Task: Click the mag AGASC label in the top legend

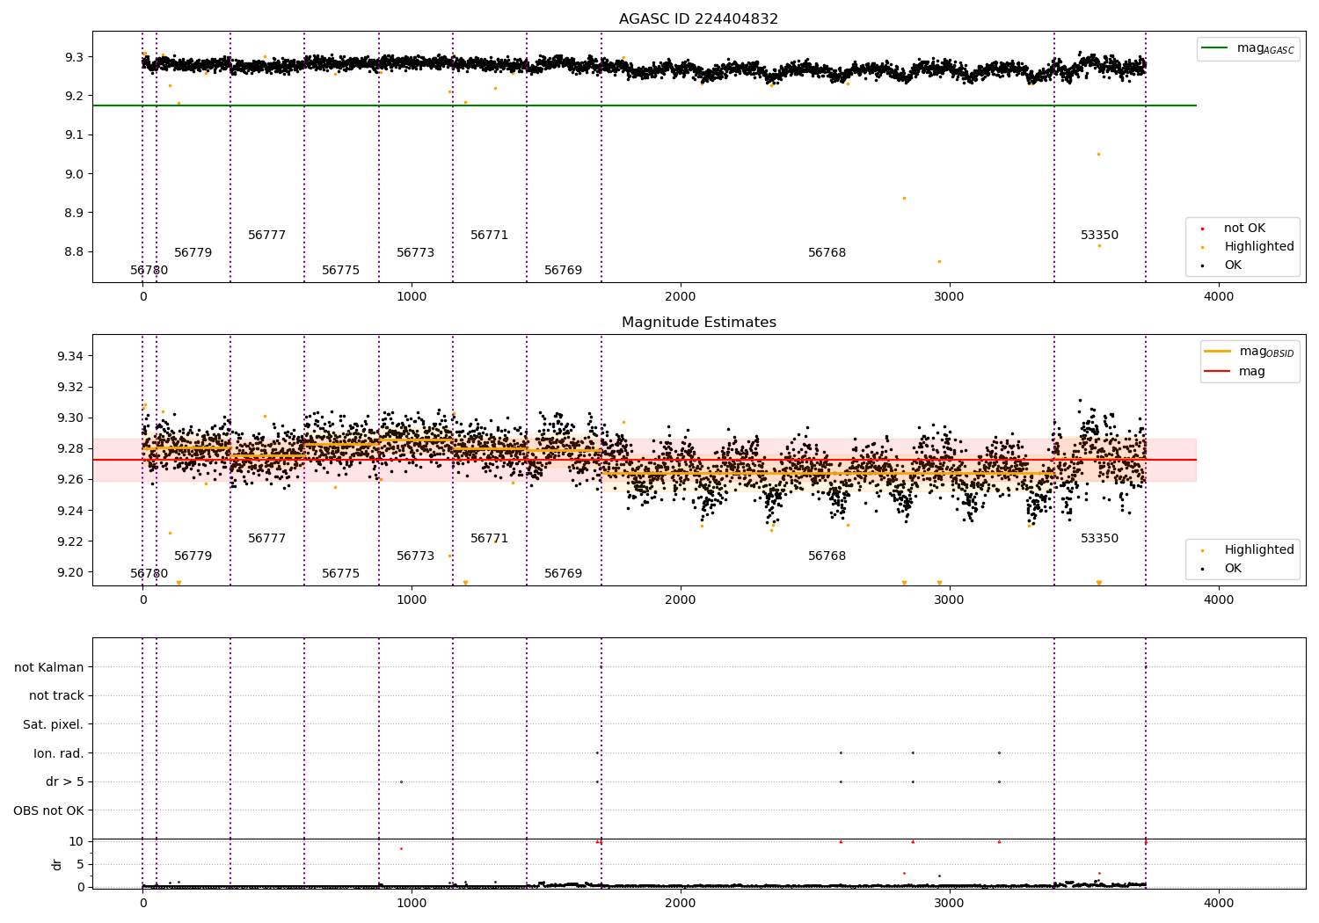Action: point(1265,48)
